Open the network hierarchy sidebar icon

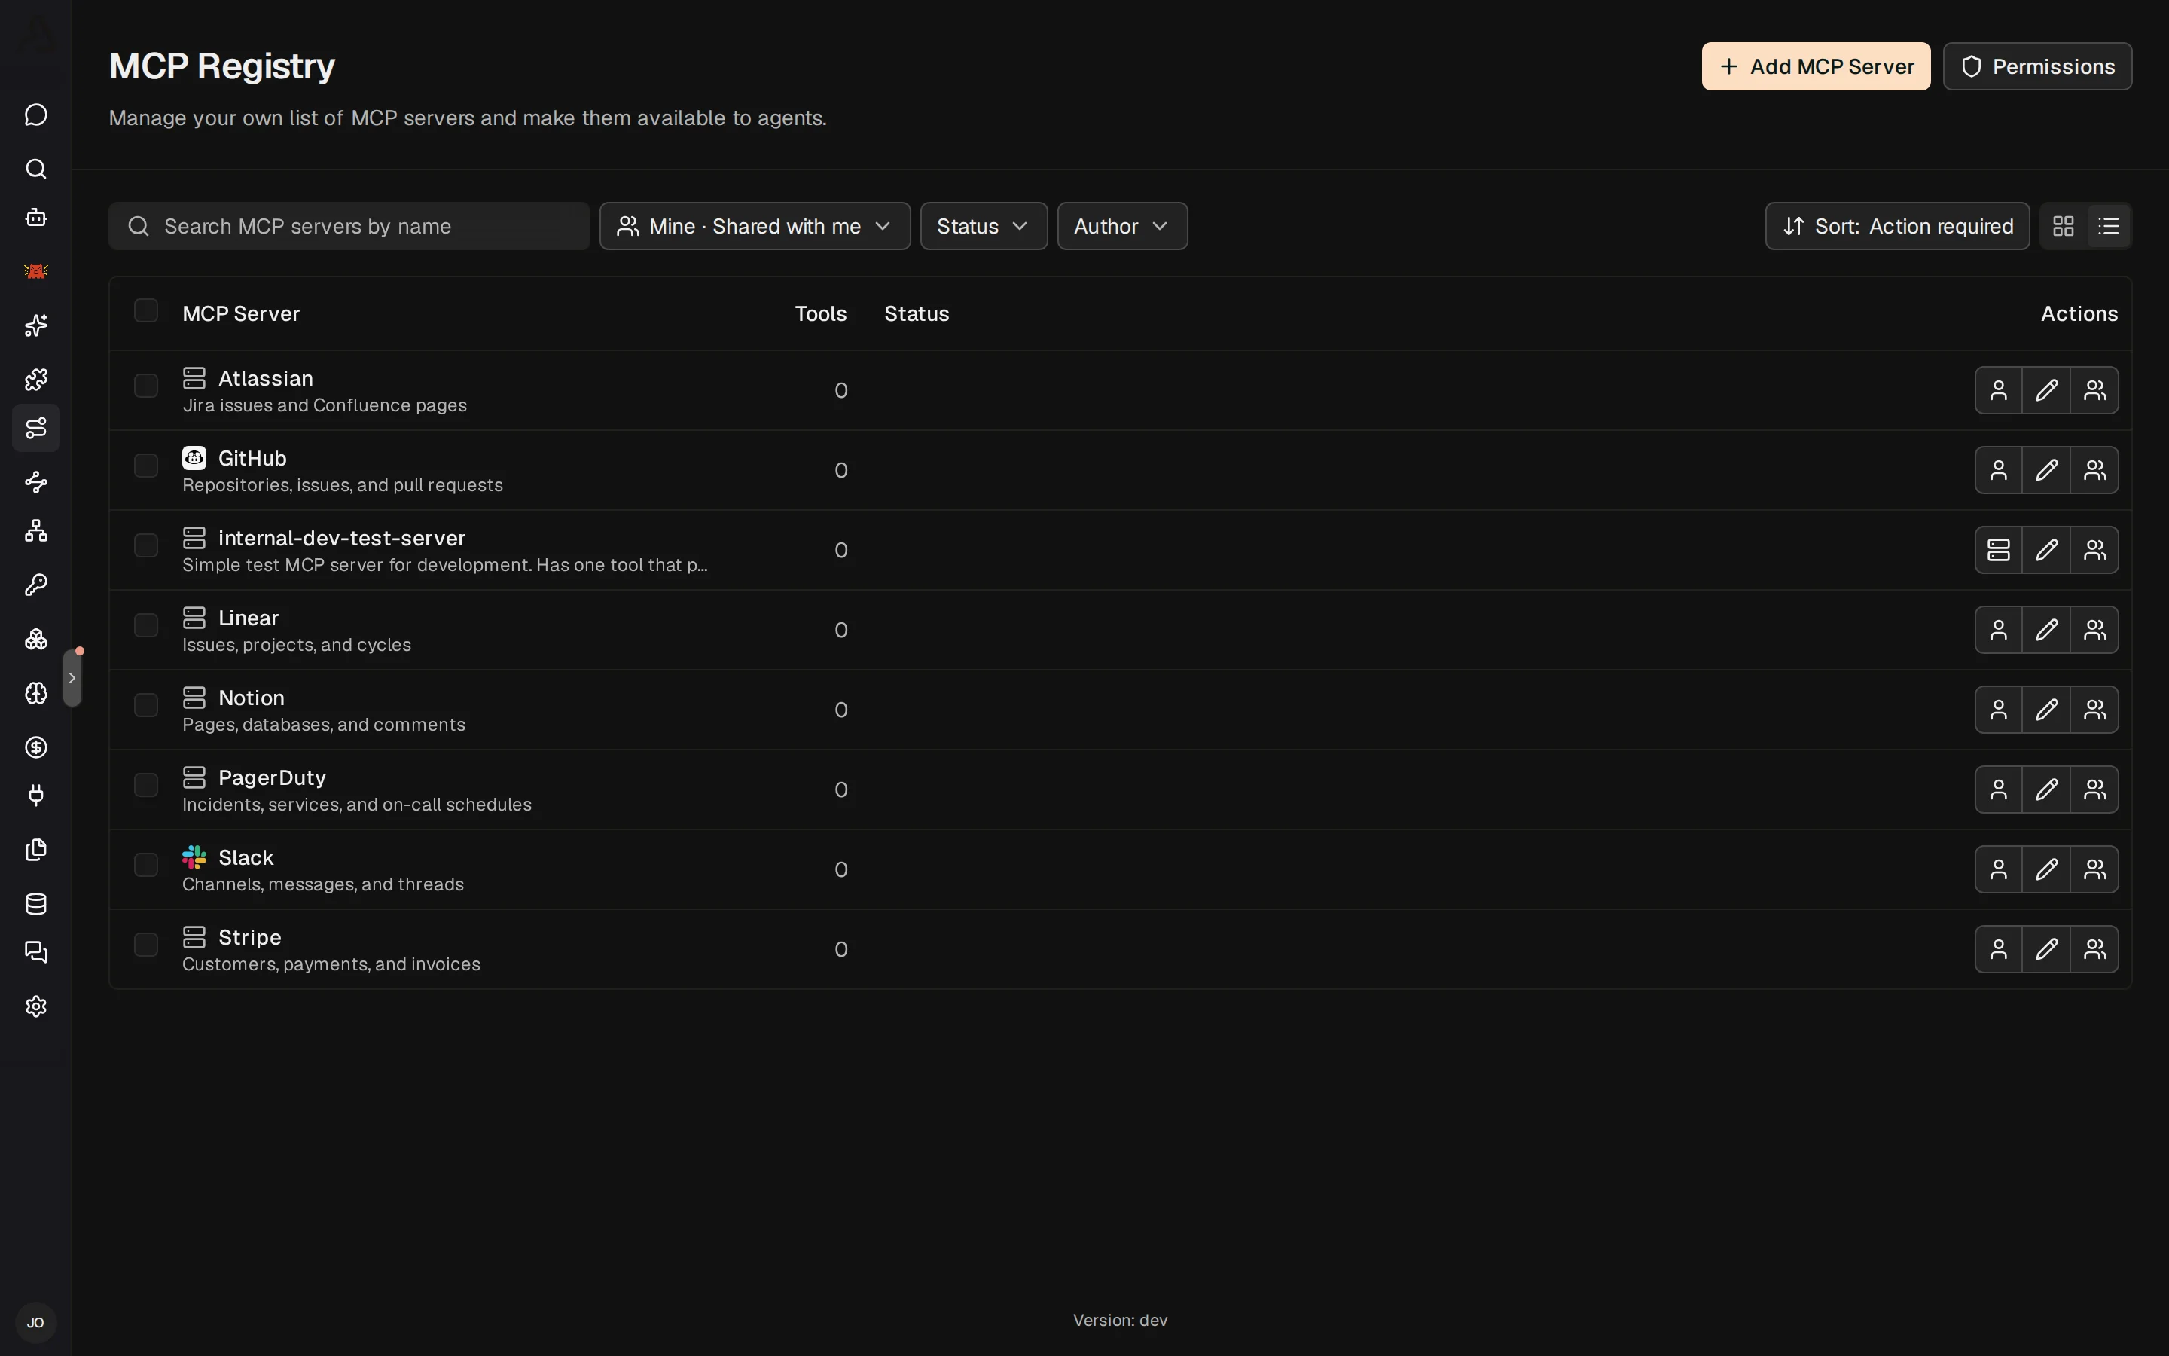pos(36,531)
